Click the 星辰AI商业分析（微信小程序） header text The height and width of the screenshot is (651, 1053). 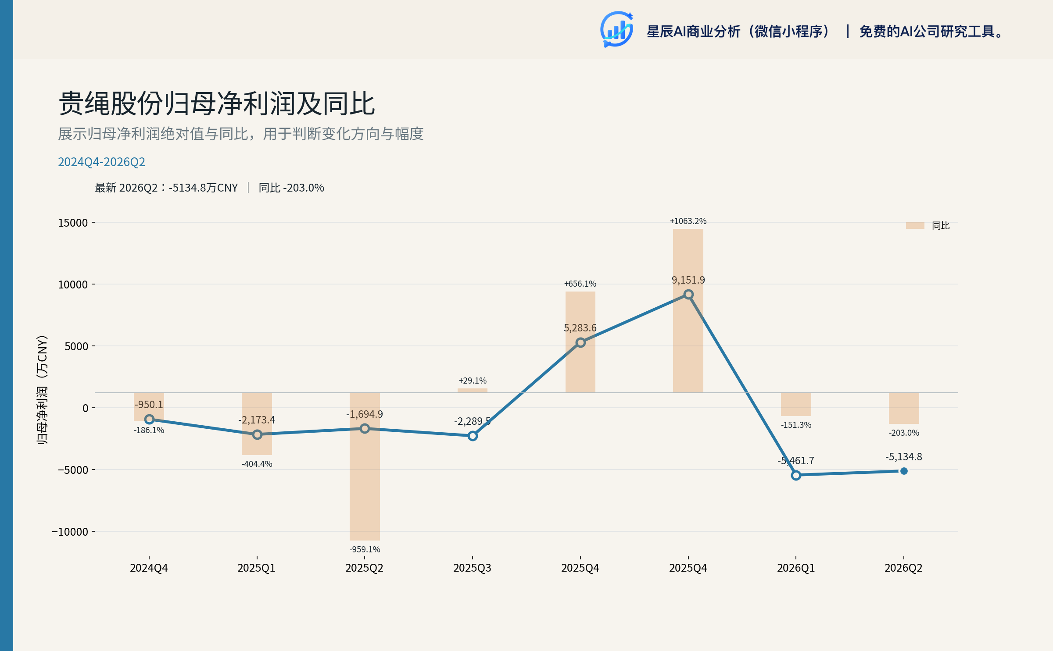click(x=738, y=32)
